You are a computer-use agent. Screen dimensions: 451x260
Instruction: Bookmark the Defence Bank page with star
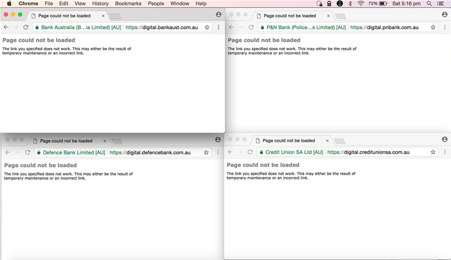pos(206,152)
